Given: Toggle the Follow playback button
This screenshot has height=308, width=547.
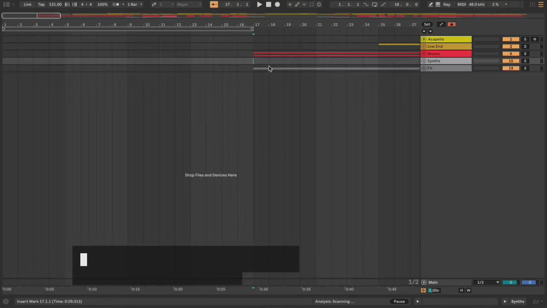Looking at the screenshot, I should (214, 4).
